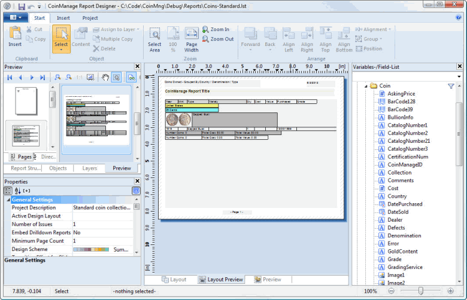This screenshot has width=467, height=300.
Task: Toggle the real data preview button
Action: click(131, 77)
